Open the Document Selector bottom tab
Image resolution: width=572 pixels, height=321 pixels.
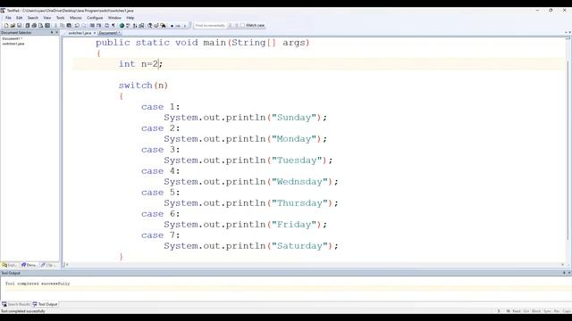pyautogui.click(x=29, y=265)
